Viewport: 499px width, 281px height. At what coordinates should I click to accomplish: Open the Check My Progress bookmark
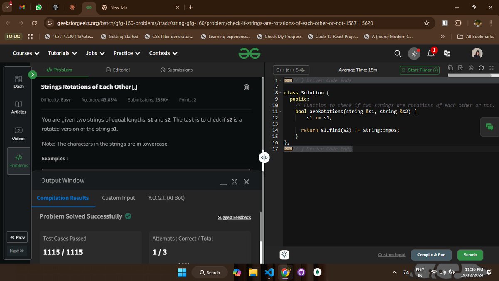coord(279,37)
